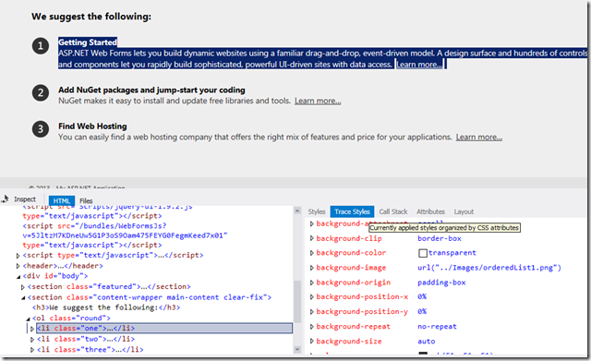Viewport: 591px width, 361px height.
Task: Click the HTML pane scroll down arrow
Action: pos(297,350)
